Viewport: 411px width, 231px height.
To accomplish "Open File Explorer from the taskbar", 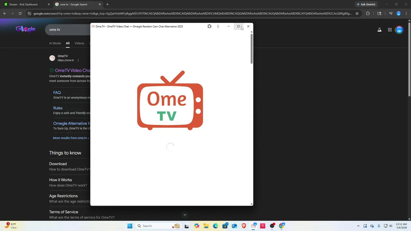I will (x=206, y=226).
